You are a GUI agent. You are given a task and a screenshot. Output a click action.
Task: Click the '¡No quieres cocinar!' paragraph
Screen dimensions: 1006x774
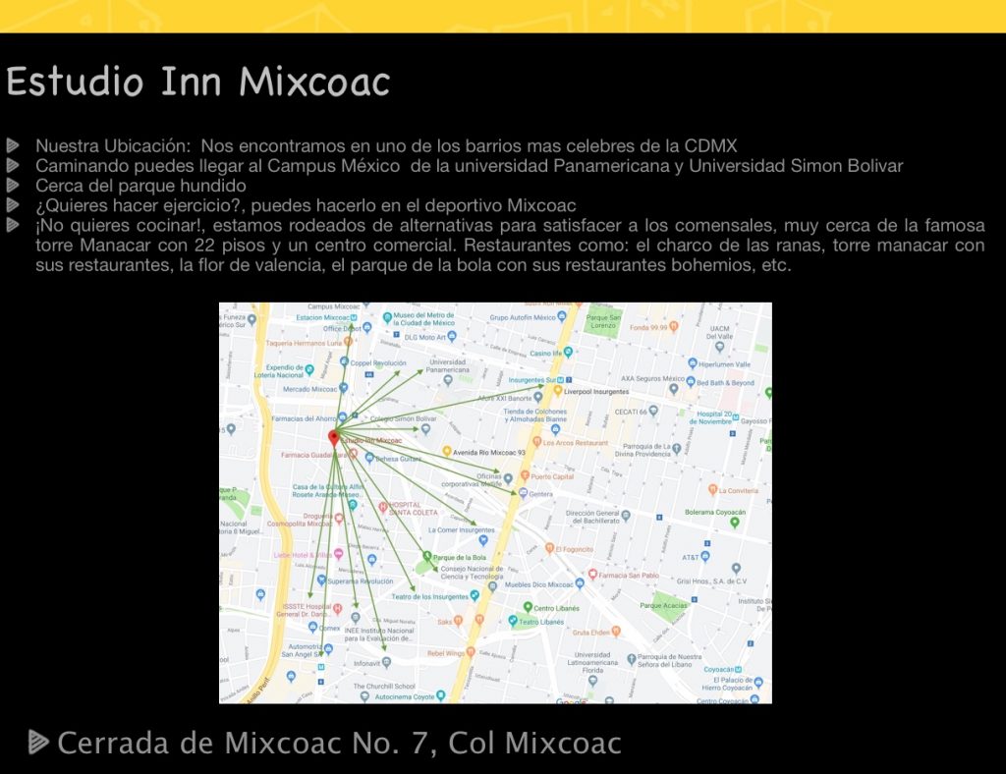point(510,245)
